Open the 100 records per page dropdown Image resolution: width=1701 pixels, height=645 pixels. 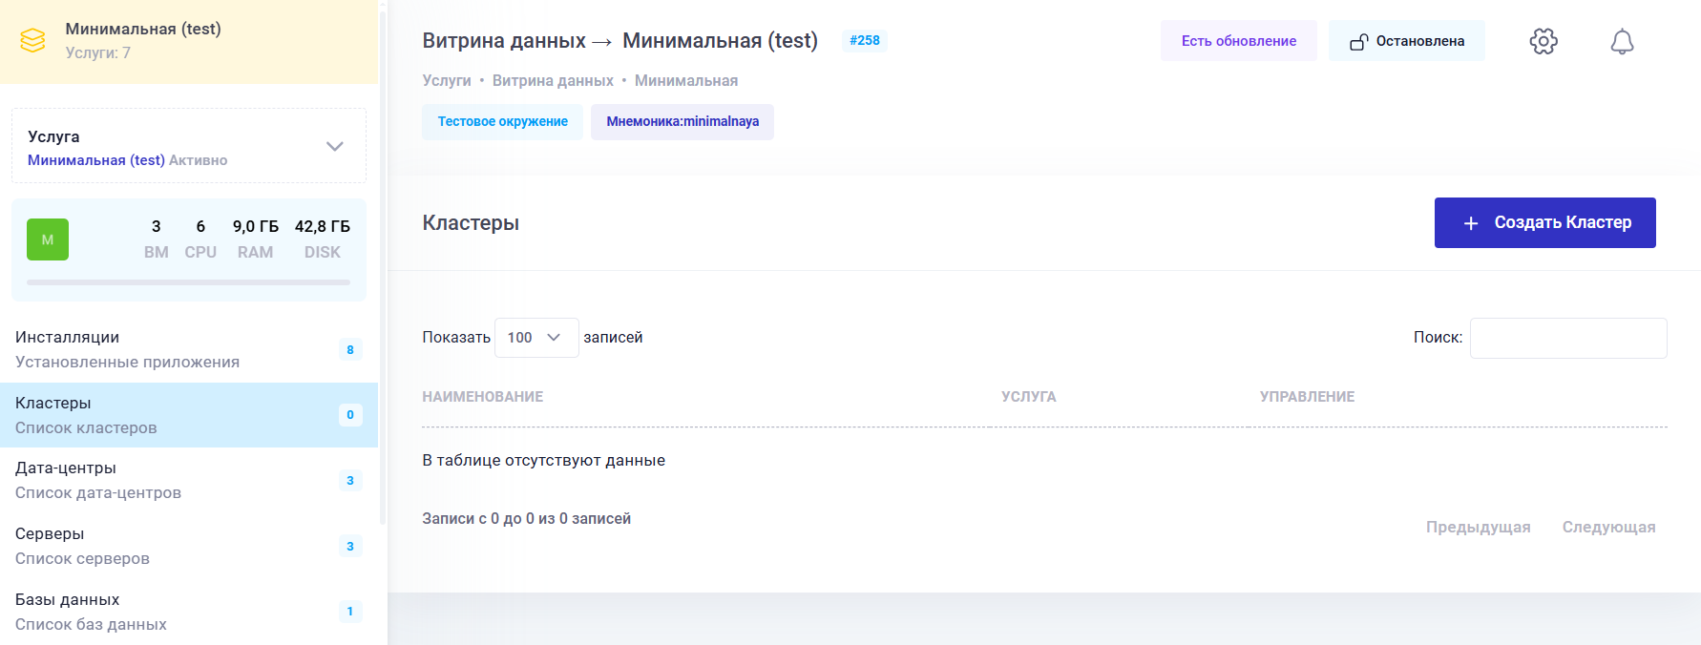535,338
